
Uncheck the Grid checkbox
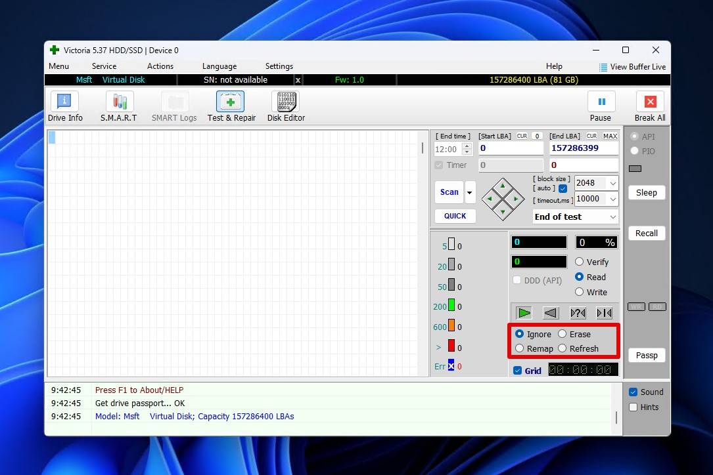518,371
